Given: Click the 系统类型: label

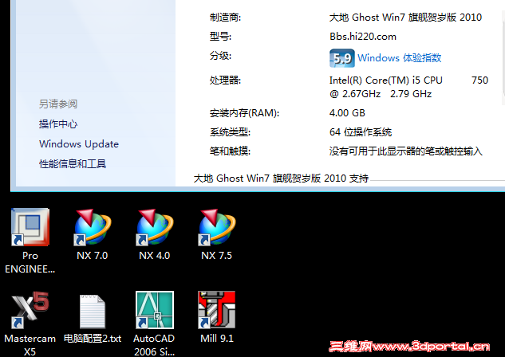Looking at the screenshot, I should pos(230,131).
